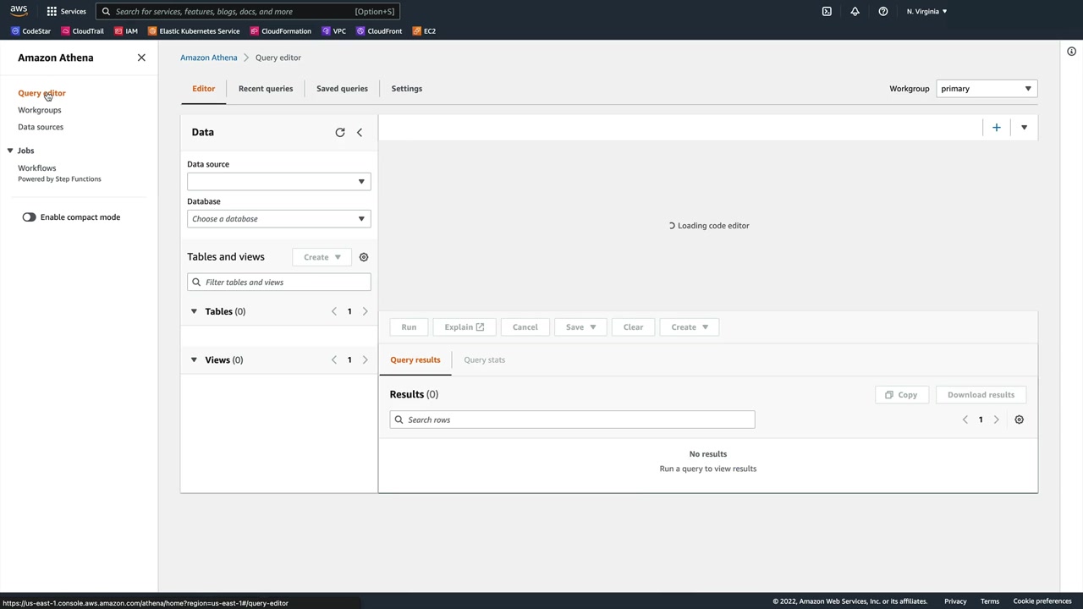Collapse the Jobs navigation section
Screen dimensions: 1083x609
10,151
